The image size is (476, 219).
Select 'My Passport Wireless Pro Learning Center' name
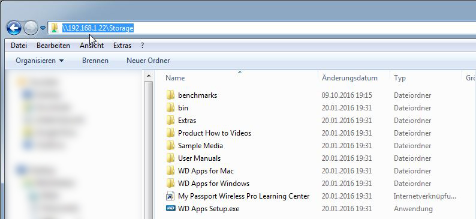coord(244,196)
